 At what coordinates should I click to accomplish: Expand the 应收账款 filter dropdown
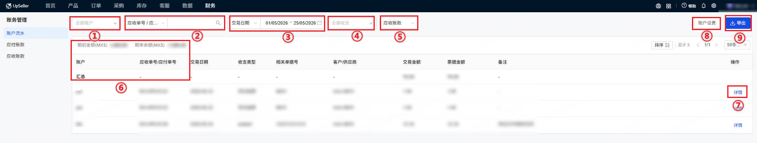coord(399,23)
